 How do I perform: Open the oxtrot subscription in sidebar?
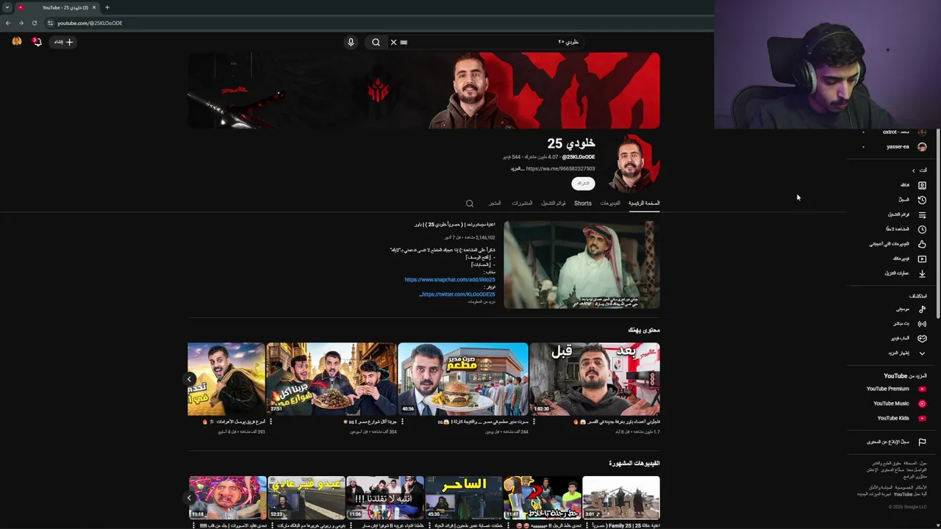pyautogui.click(x=895, y=132)
